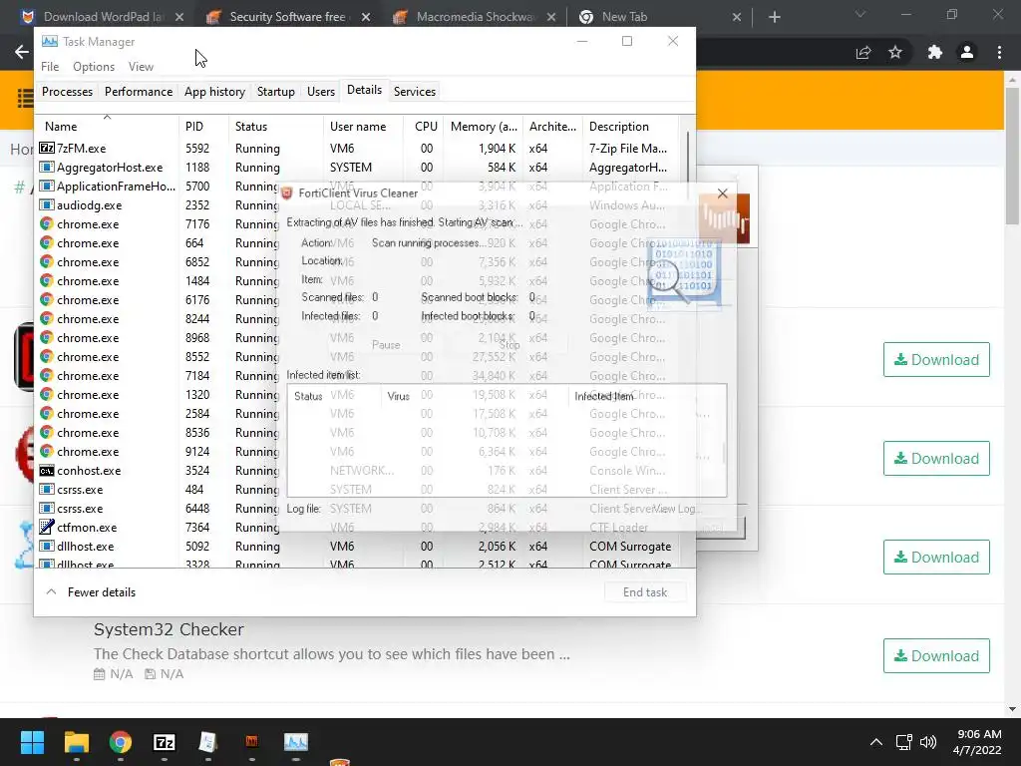Sort by Memory column header
Image resolution: width=1021 pixels, height=766 pixels.
tap(484, 127)
